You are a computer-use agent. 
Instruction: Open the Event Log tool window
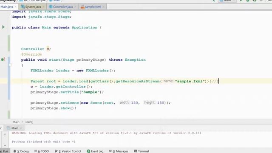95,151
